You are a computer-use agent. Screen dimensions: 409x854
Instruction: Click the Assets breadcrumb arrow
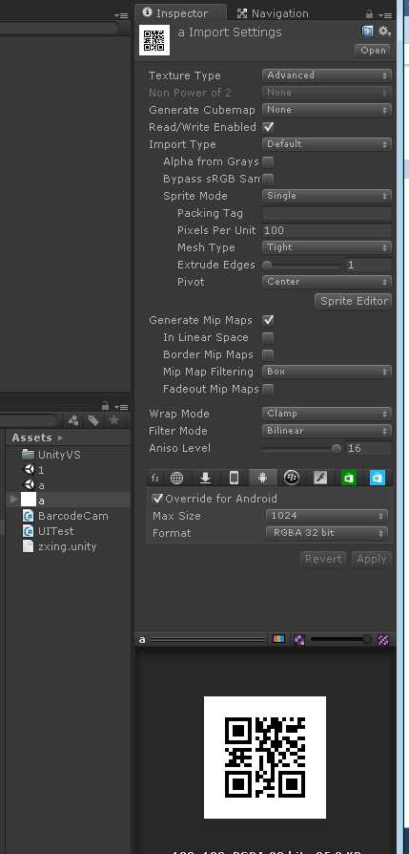(x=60, y=438)
